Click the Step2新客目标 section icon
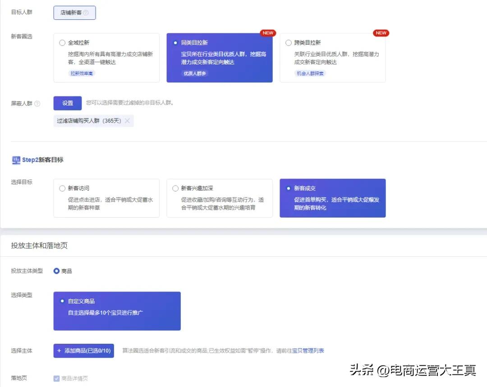Screen dimensions: 487x387 (16, 159)
